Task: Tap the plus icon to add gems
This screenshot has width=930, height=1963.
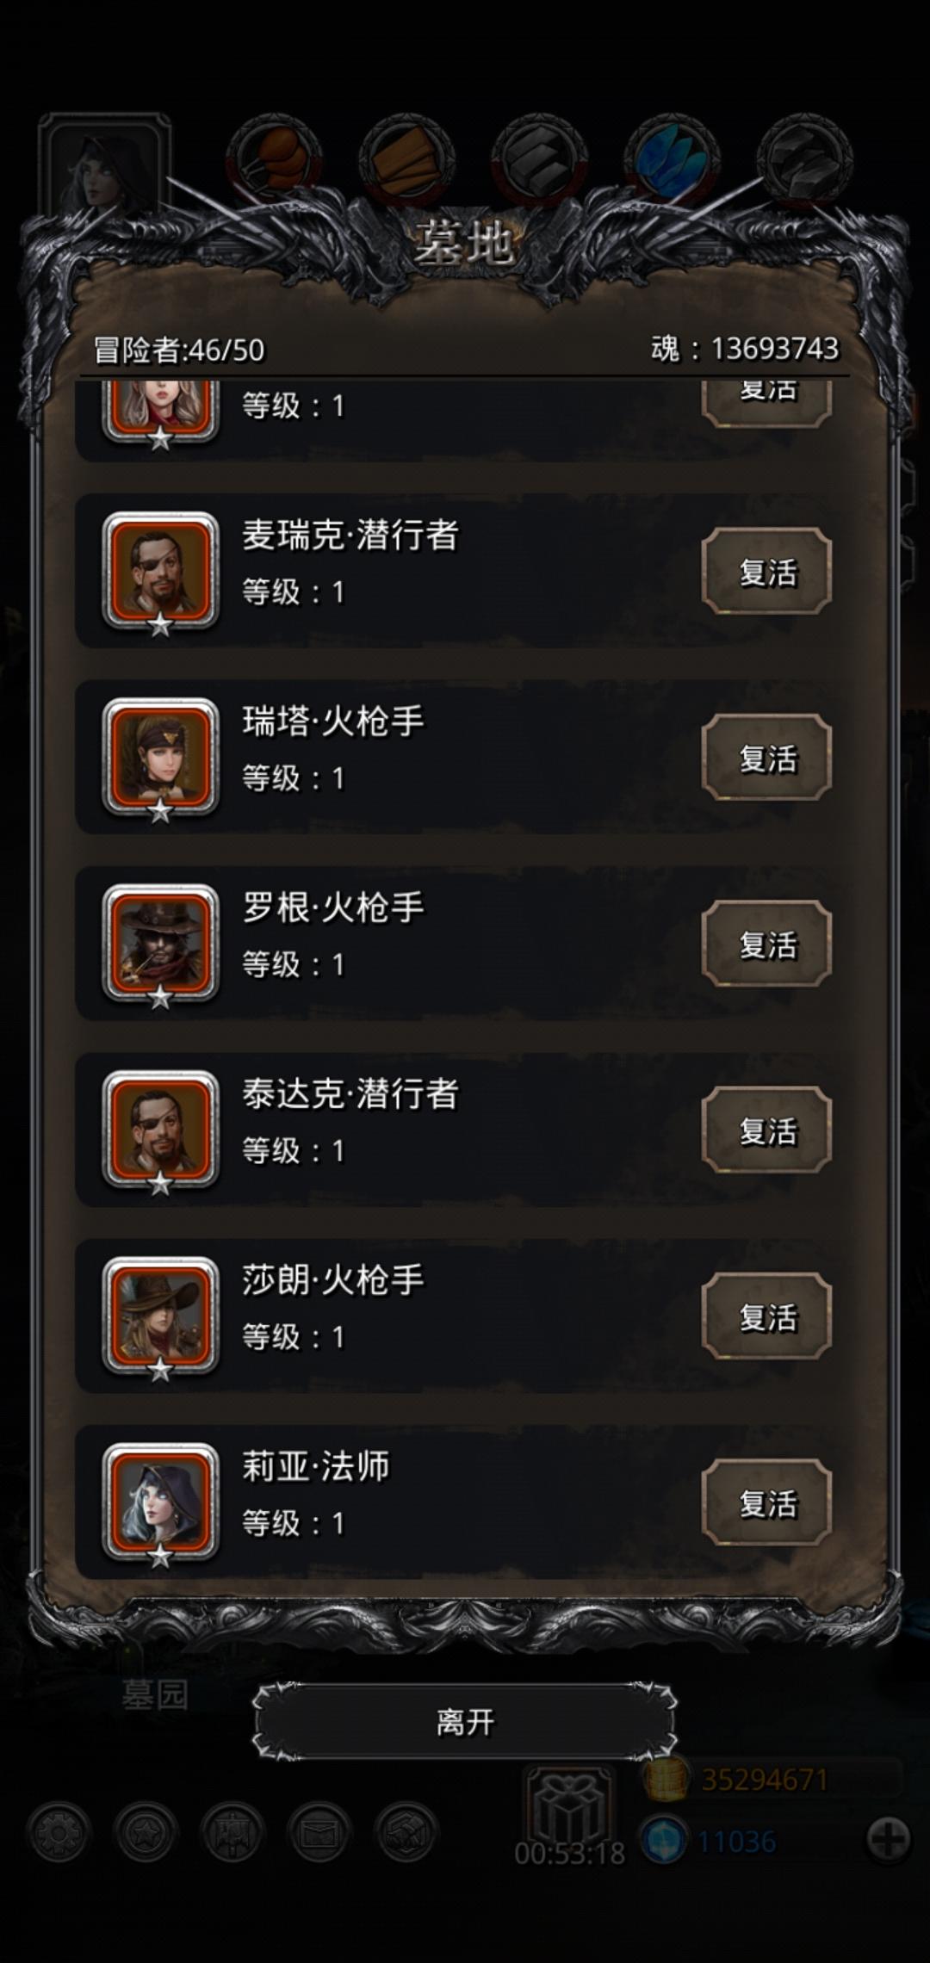Action: click(889, 1840)
